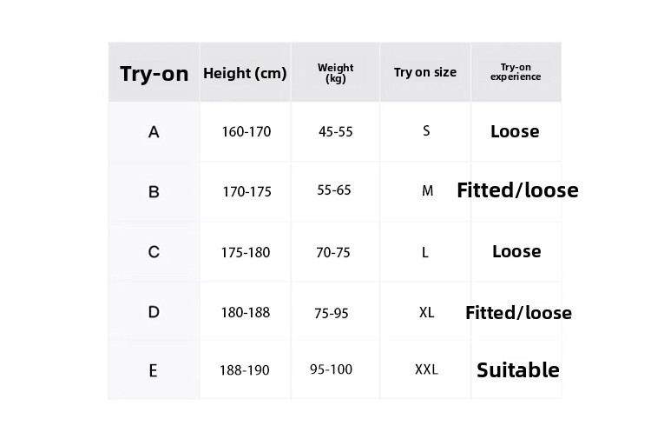Click the "Try-on experience" header cell
The width and height of the screenshot is (651, 439).
coord(516,72)
